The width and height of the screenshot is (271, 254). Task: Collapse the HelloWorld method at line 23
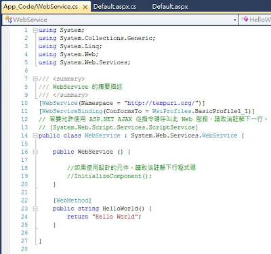tap(35, 209)
